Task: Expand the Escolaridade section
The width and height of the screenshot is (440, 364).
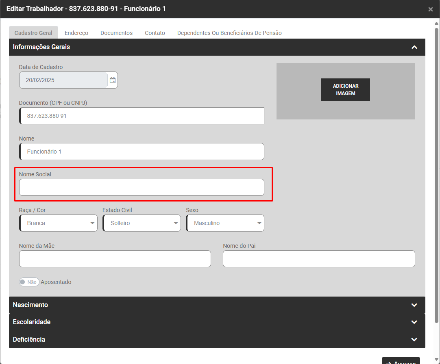Action: (x=414, y=322)
